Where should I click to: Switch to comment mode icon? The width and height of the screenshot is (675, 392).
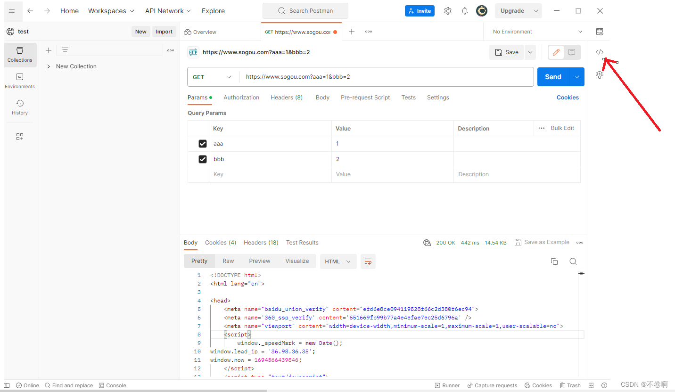(572, 52)
